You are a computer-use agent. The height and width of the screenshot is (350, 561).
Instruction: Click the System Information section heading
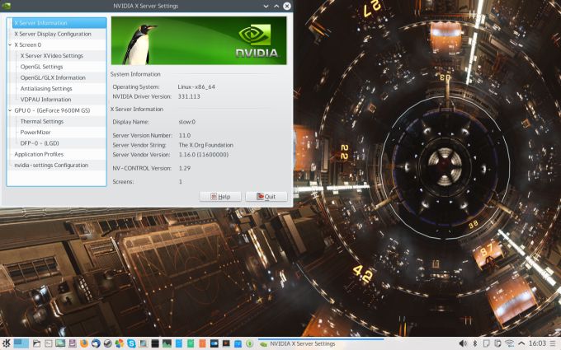135,74
